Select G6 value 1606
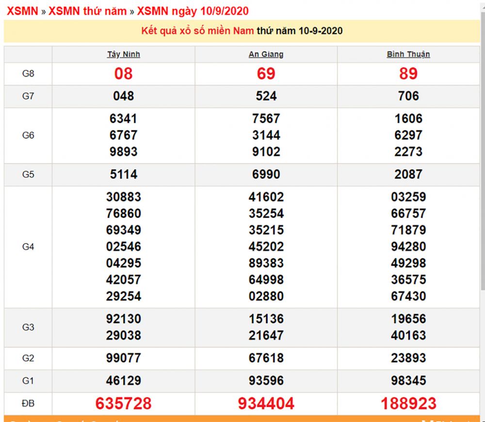The image size is (485, 422). pyautogui.click(x=408, y=119)
